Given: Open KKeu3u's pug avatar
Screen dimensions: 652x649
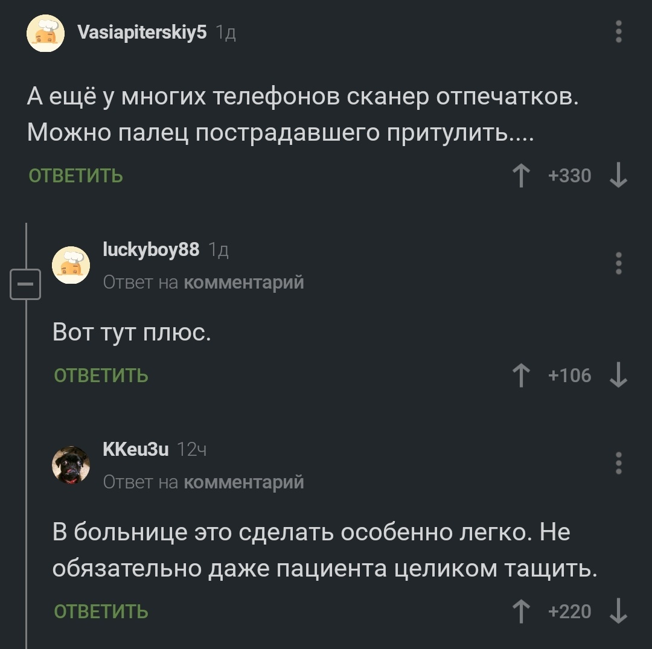Looking at the screenshot, I should pos(71,465).
